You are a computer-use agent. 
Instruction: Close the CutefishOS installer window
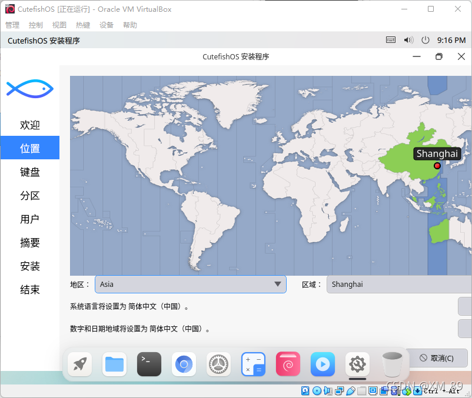[461, 56]
